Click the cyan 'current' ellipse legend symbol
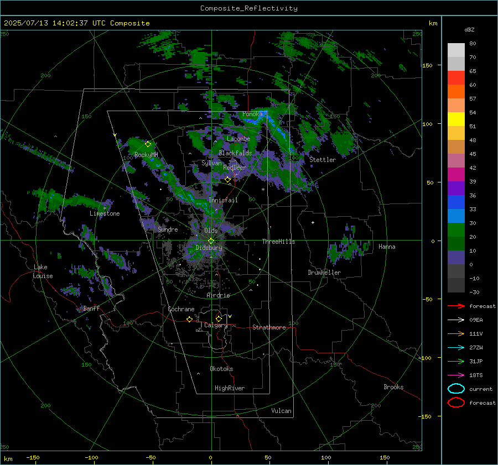The image size is (498, 465). click(456, 389)
